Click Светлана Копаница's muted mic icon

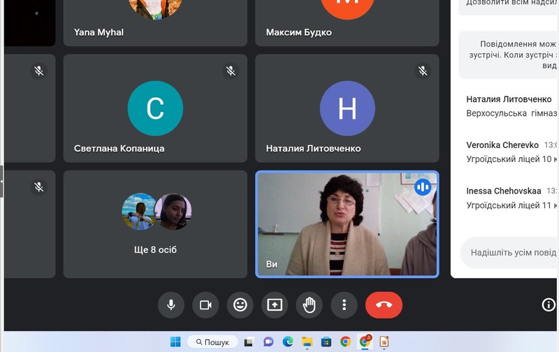[x=231, y=71]
